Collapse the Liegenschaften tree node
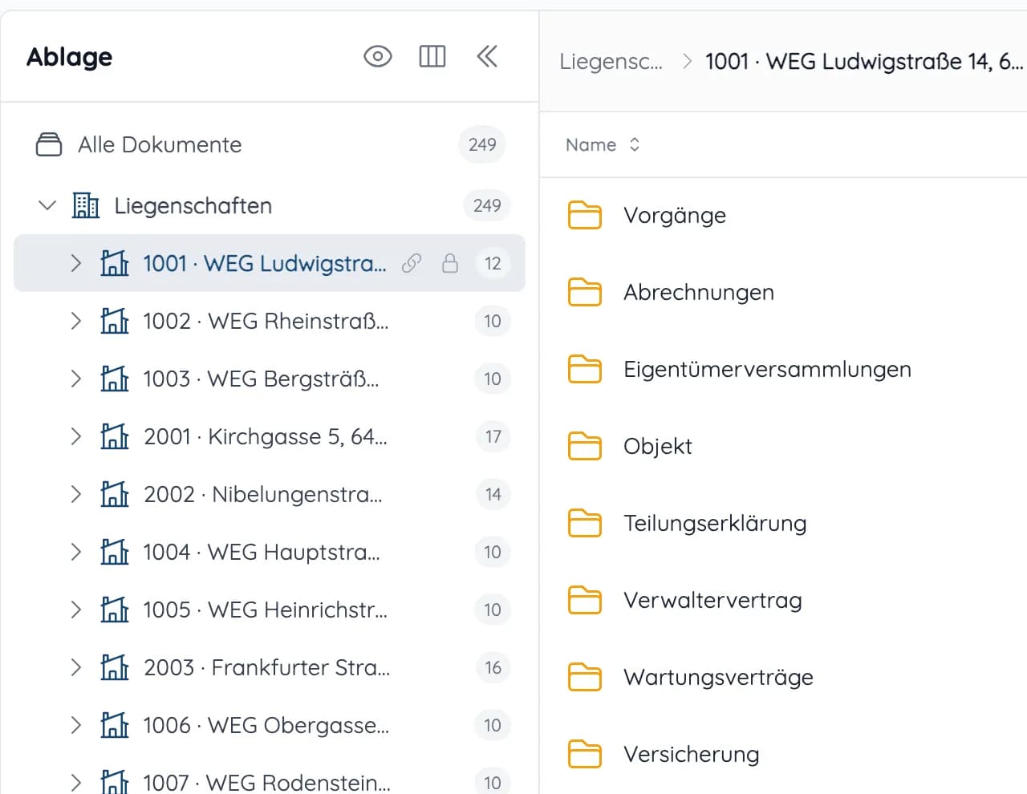The image size is (1027, 794). 47,205
